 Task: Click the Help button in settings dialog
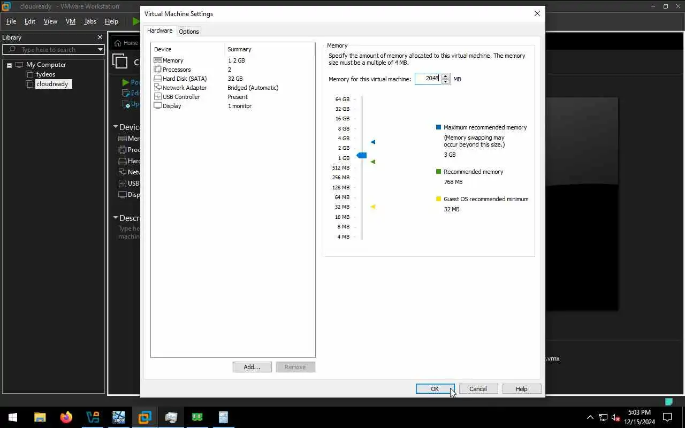[522, 389]
